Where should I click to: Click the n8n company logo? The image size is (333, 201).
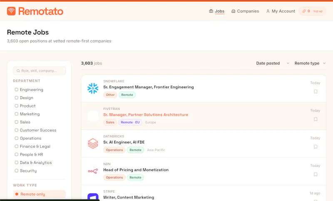click(x=93, y=171)
